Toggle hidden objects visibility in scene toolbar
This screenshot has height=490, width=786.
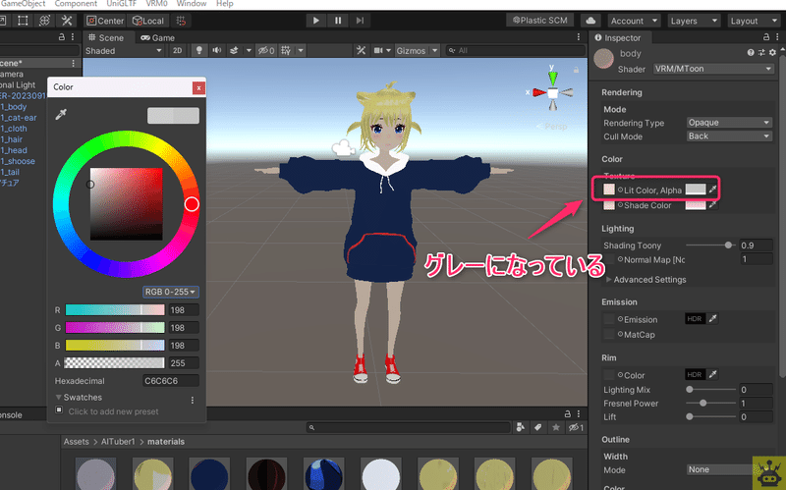[x=266, y=51]
